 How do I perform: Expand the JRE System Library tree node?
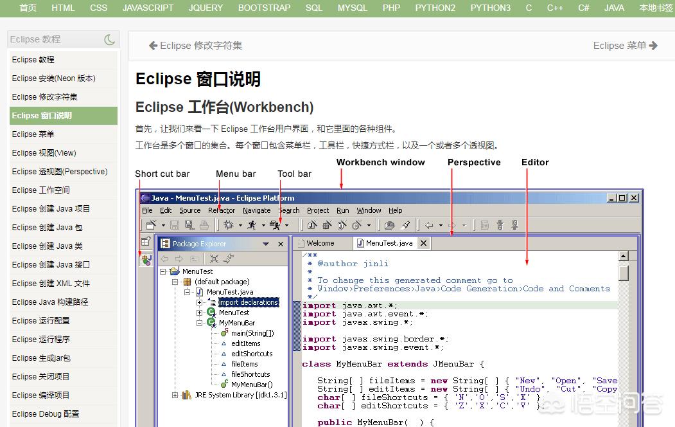(x=175, y=395)
